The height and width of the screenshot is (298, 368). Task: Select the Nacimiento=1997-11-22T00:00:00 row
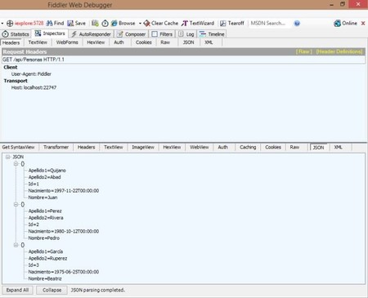(64, 191)
